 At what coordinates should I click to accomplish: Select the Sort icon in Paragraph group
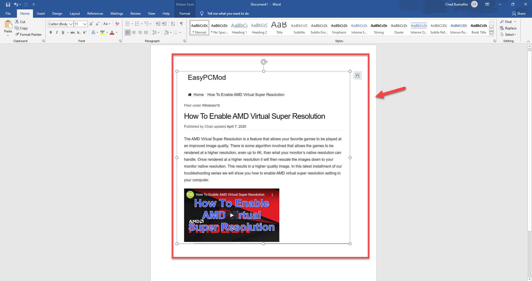pyautogui.click(x=173, y=24)
